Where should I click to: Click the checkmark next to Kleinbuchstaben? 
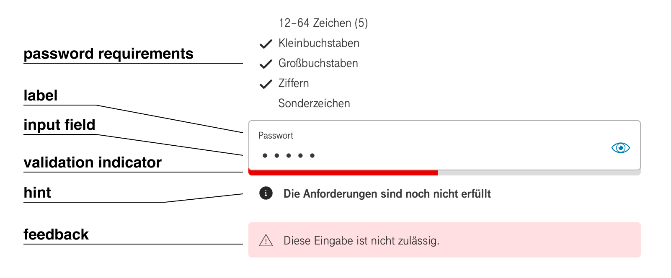[266, 44]
